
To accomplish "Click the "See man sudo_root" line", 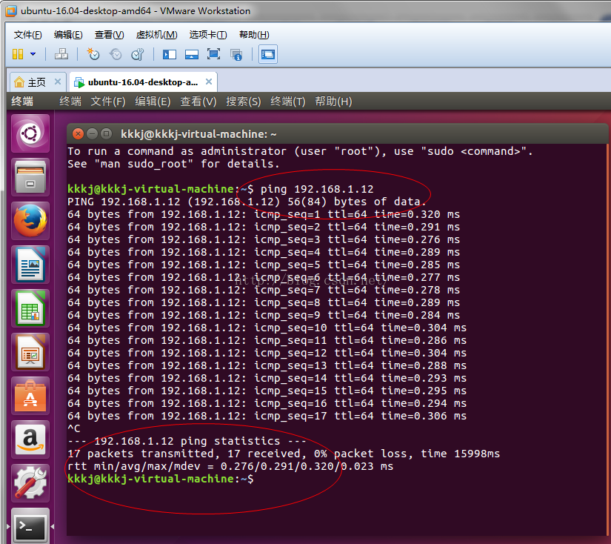I will pos(173,164).
